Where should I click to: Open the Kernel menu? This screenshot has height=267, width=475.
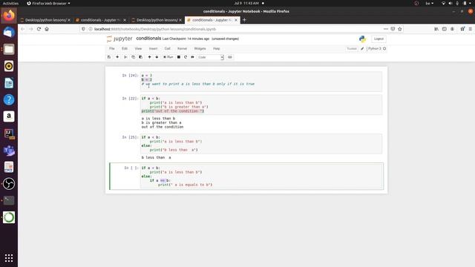tap(182, 48)
